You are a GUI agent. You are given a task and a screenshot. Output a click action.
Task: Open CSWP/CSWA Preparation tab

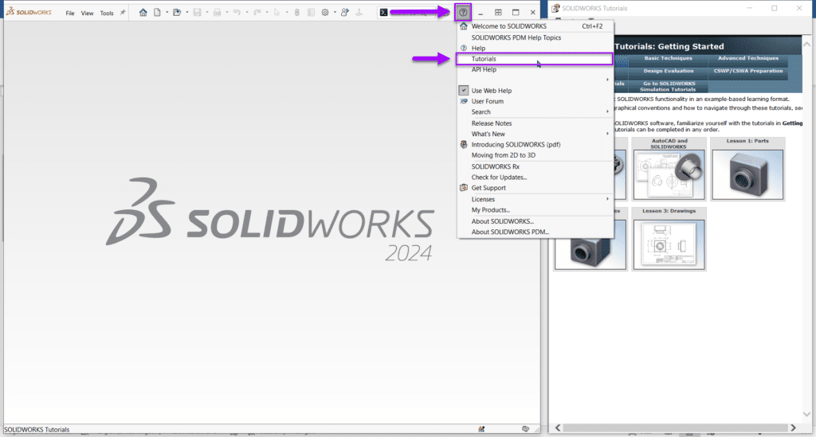pos(747,71)
